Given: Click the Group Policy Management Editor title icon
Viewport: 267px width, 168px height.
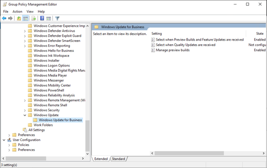Looking at the screenshot, I should [x=5, y=4].
